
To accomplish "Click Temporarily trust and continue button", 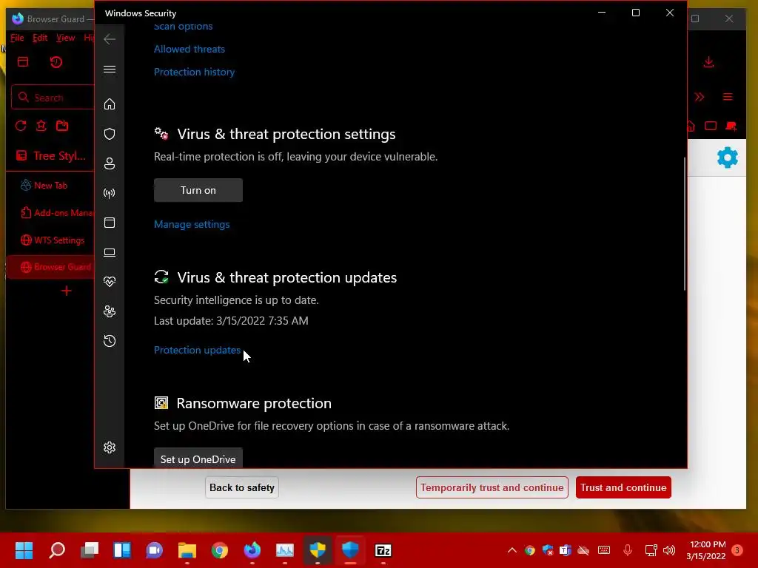I will [x=492, y=487].
